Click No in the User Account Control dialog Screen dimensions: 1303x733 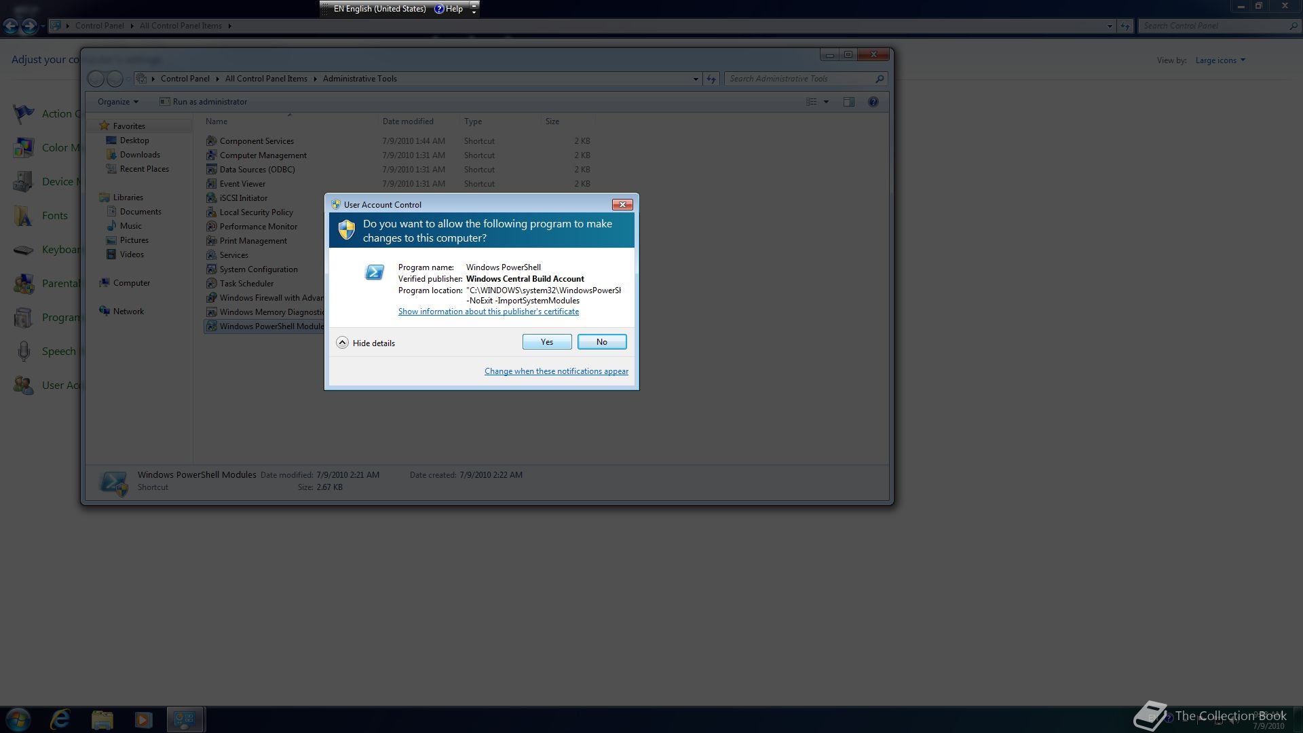pyautogui.click(x=602, y=342)
